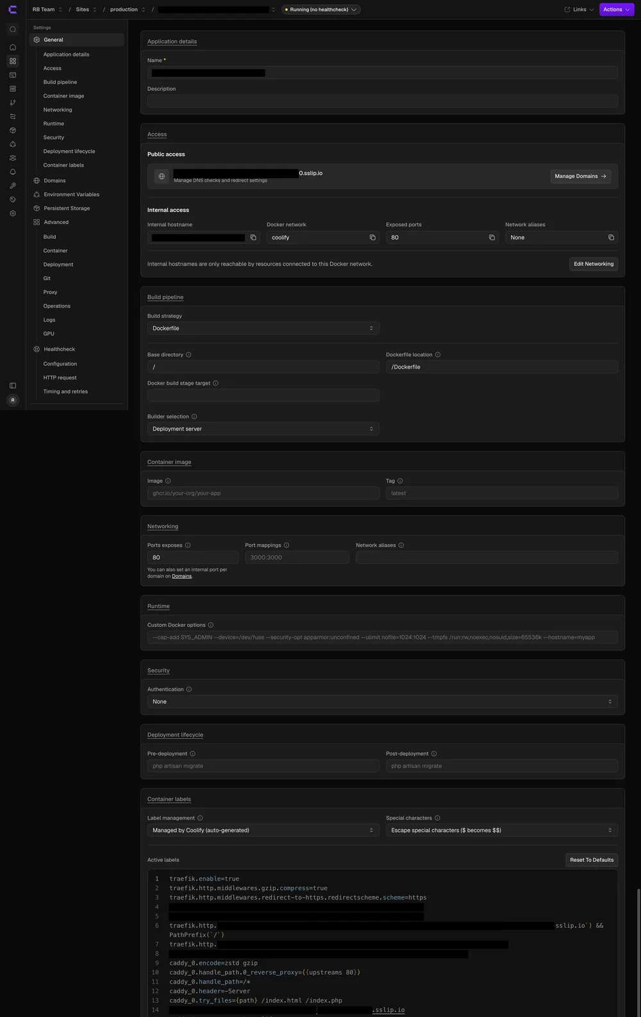Open the Proxy sub-item under Advanced
The height and width of the screenshot is (1017, 641).
coord(50,292)
